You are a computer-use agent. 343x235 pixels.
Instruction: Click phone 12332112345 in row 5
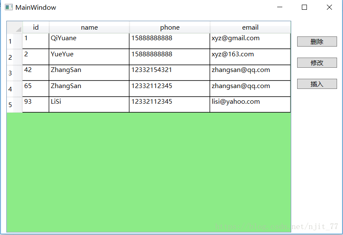tap(170, 105)
